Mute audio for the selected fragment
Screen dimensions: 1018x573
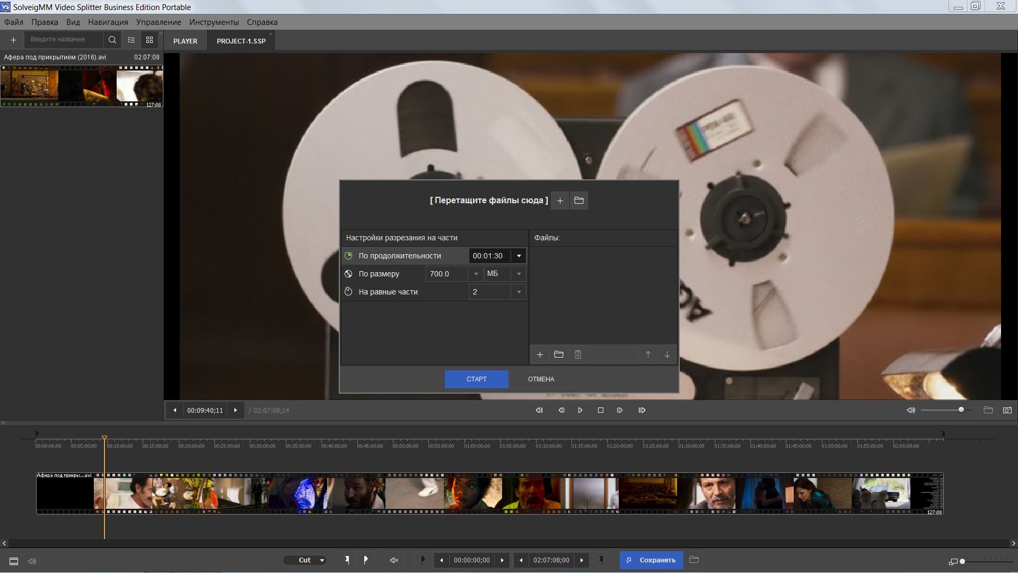coord(394,560)
